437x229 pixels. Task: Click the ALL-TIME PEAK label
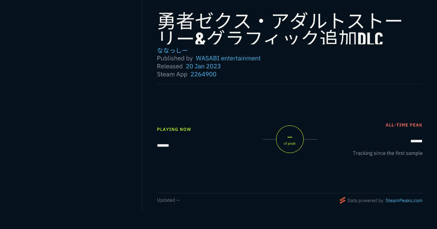[x=404, y=125]
